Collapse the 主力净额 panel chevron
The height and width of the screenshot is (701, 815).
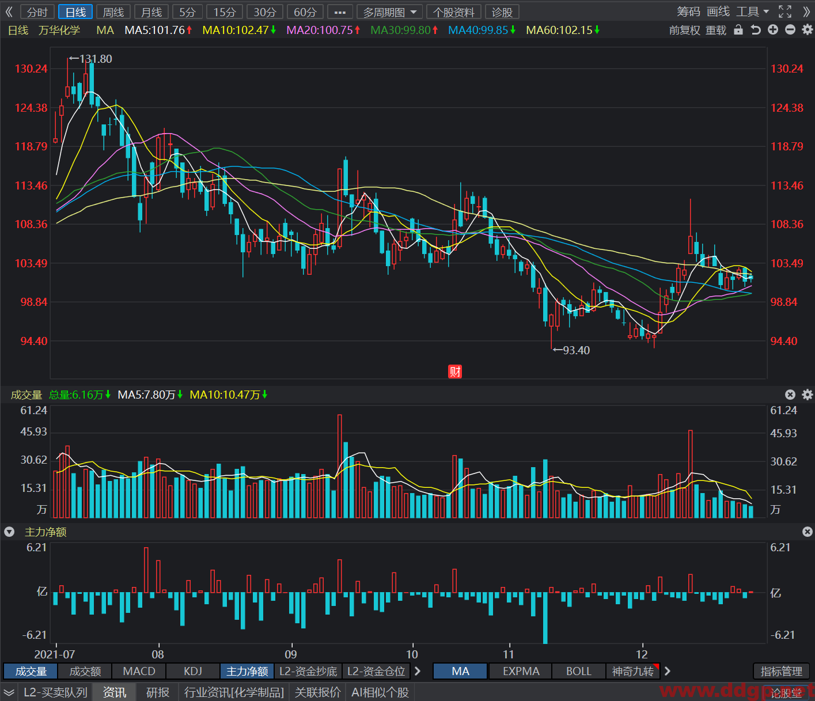(x=9, y=532)
